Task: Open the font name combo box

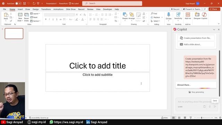Action: [56, 15]
